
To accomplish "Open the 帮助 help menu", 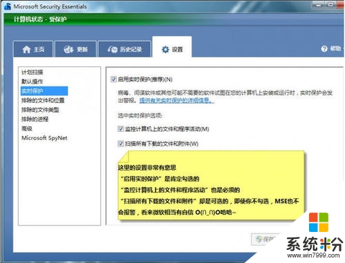I will [x=335, y=48].
